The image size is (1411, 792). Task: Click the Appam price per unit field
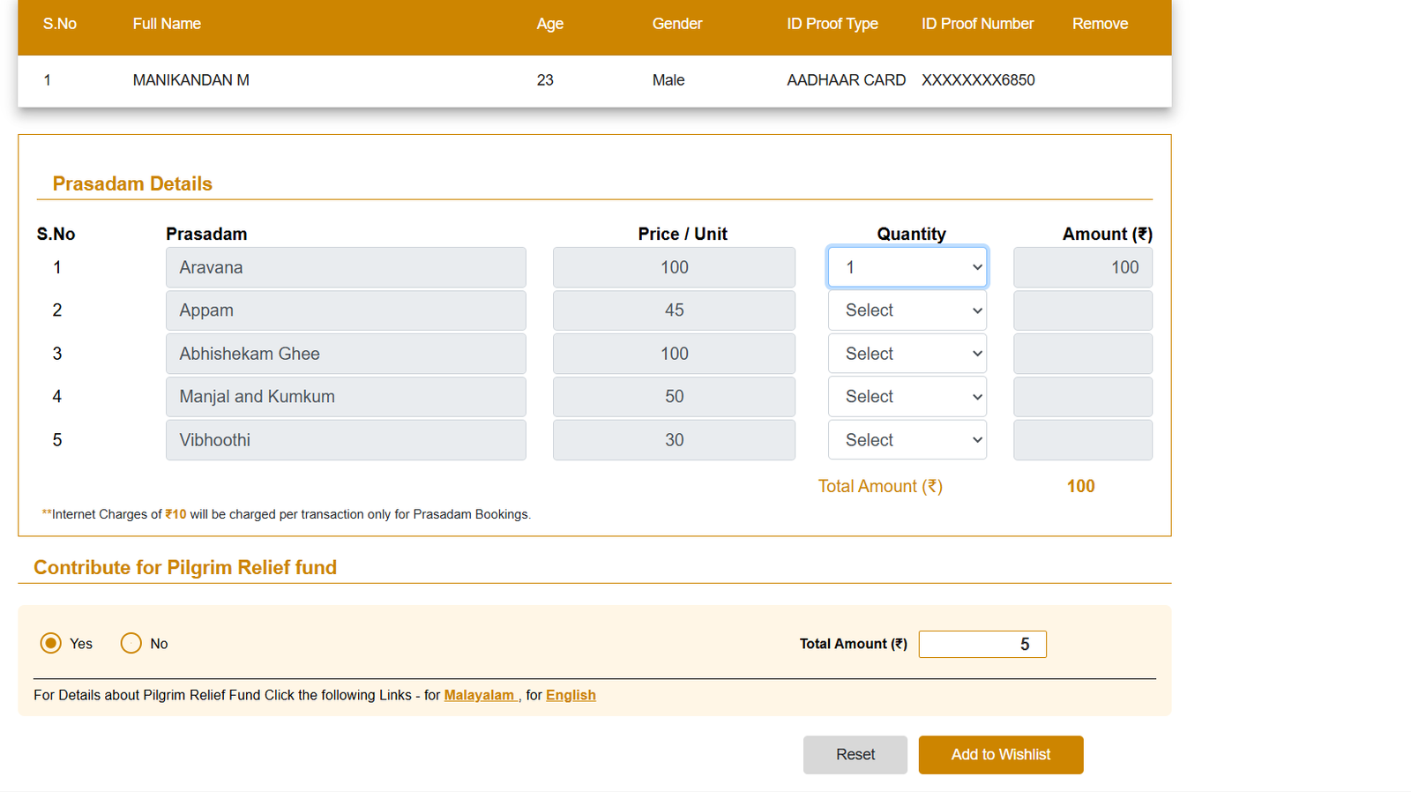pyautogui.click(x=674, y=310)
